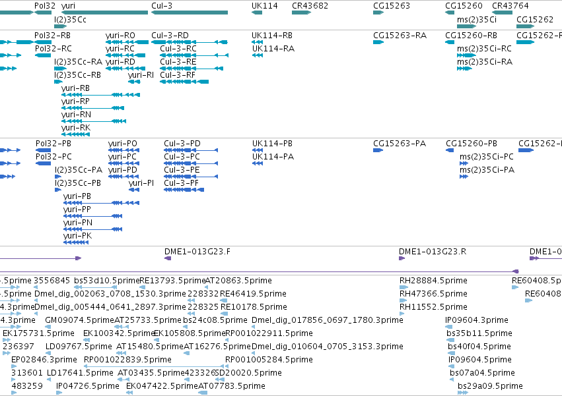The image size is (562, 396).
Task: Select transcript Cul-3-RC
Action: 178,49
